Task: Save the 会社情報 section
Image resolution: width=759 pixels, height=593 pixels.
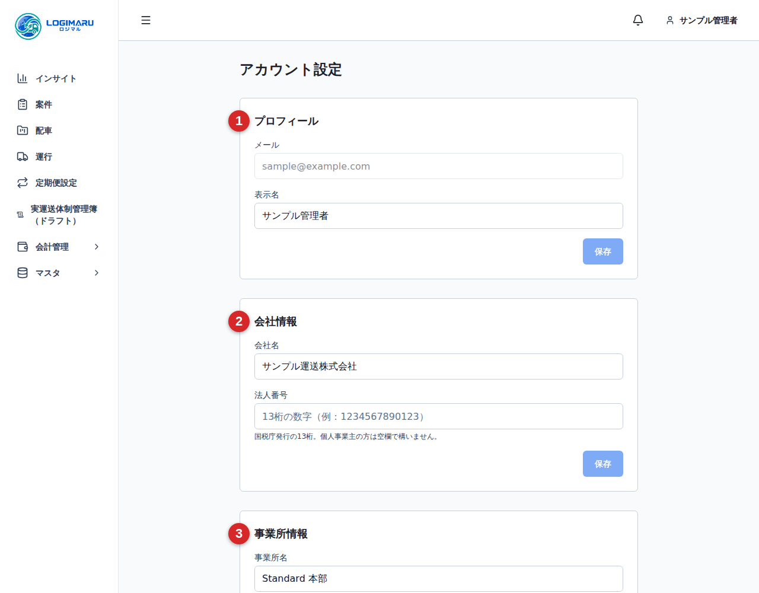Action: 603,464
